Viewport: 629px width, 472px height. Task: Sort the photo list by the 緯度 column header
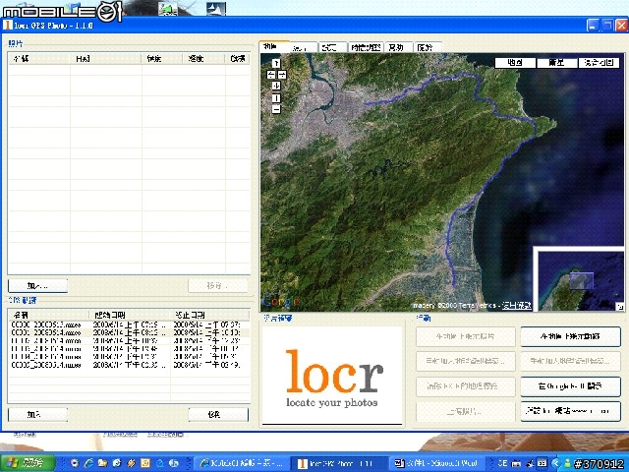click(x=162, y=59)
